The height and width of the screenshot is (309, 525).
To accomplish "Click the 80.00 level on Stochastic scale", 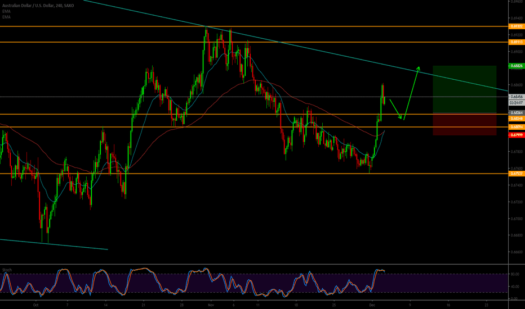I will pyautogui.click(x=515, y=274).
